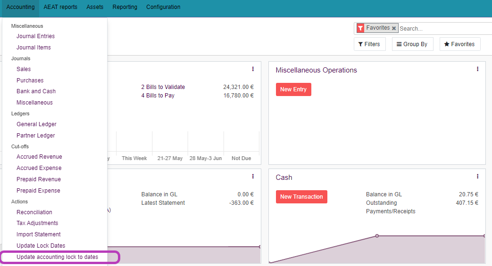Open the Group By dropdown
Viewport: 492px width, 266px height.
[x=412, y=44]
